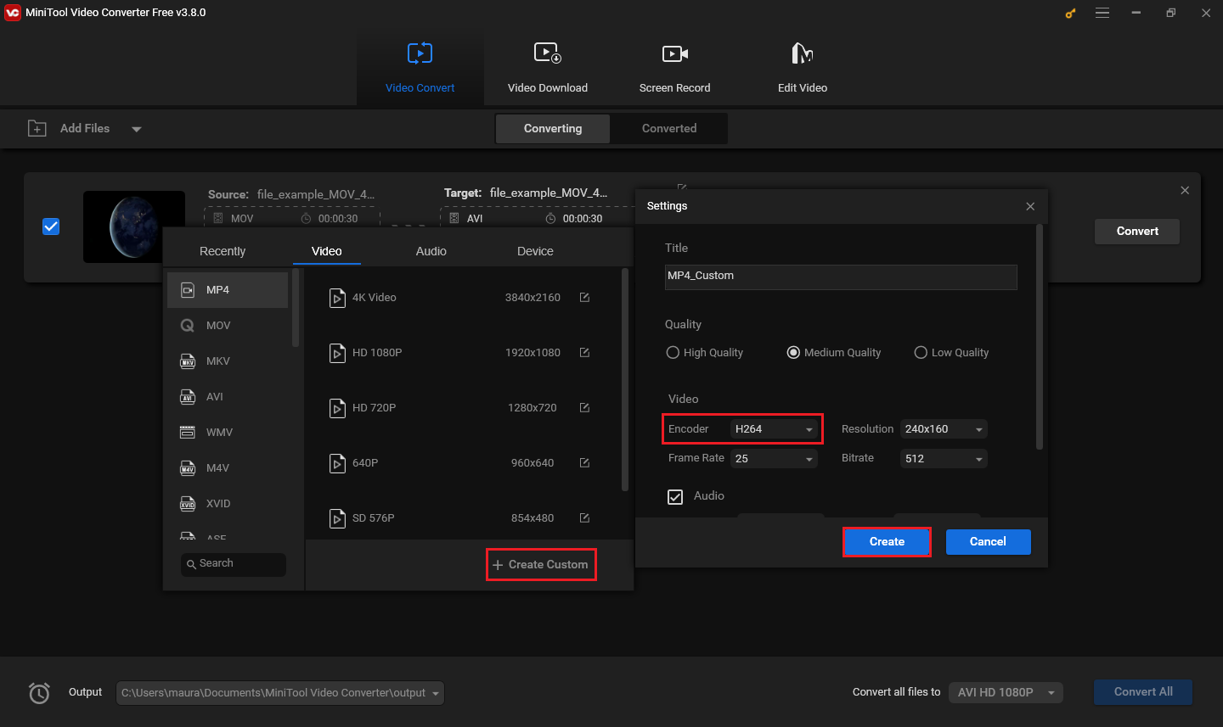Choose MP4 format in list

click(228, 290)
